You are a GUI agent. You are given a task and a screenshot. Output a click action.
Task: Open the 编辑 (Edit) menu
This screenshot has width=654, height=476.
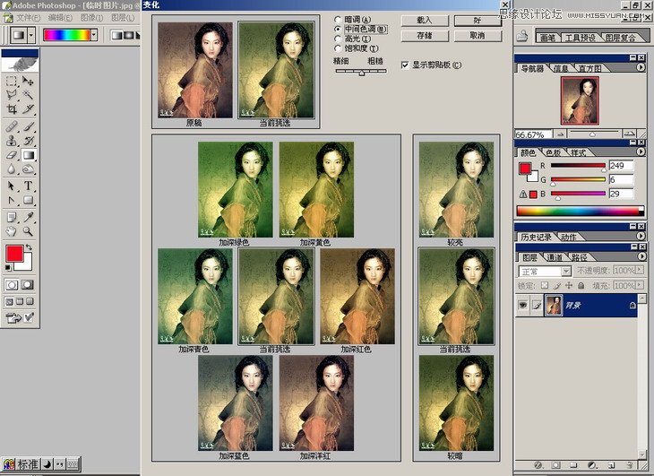point(60,18)
